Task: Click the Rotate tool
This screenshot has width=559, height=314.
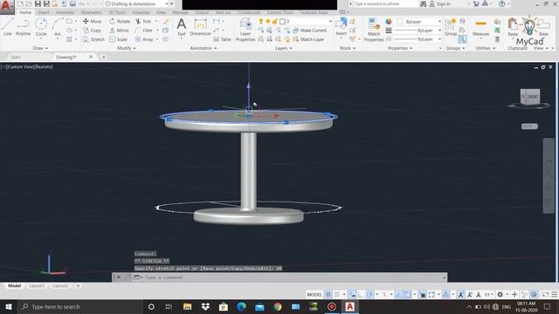Action: [120, 21]
